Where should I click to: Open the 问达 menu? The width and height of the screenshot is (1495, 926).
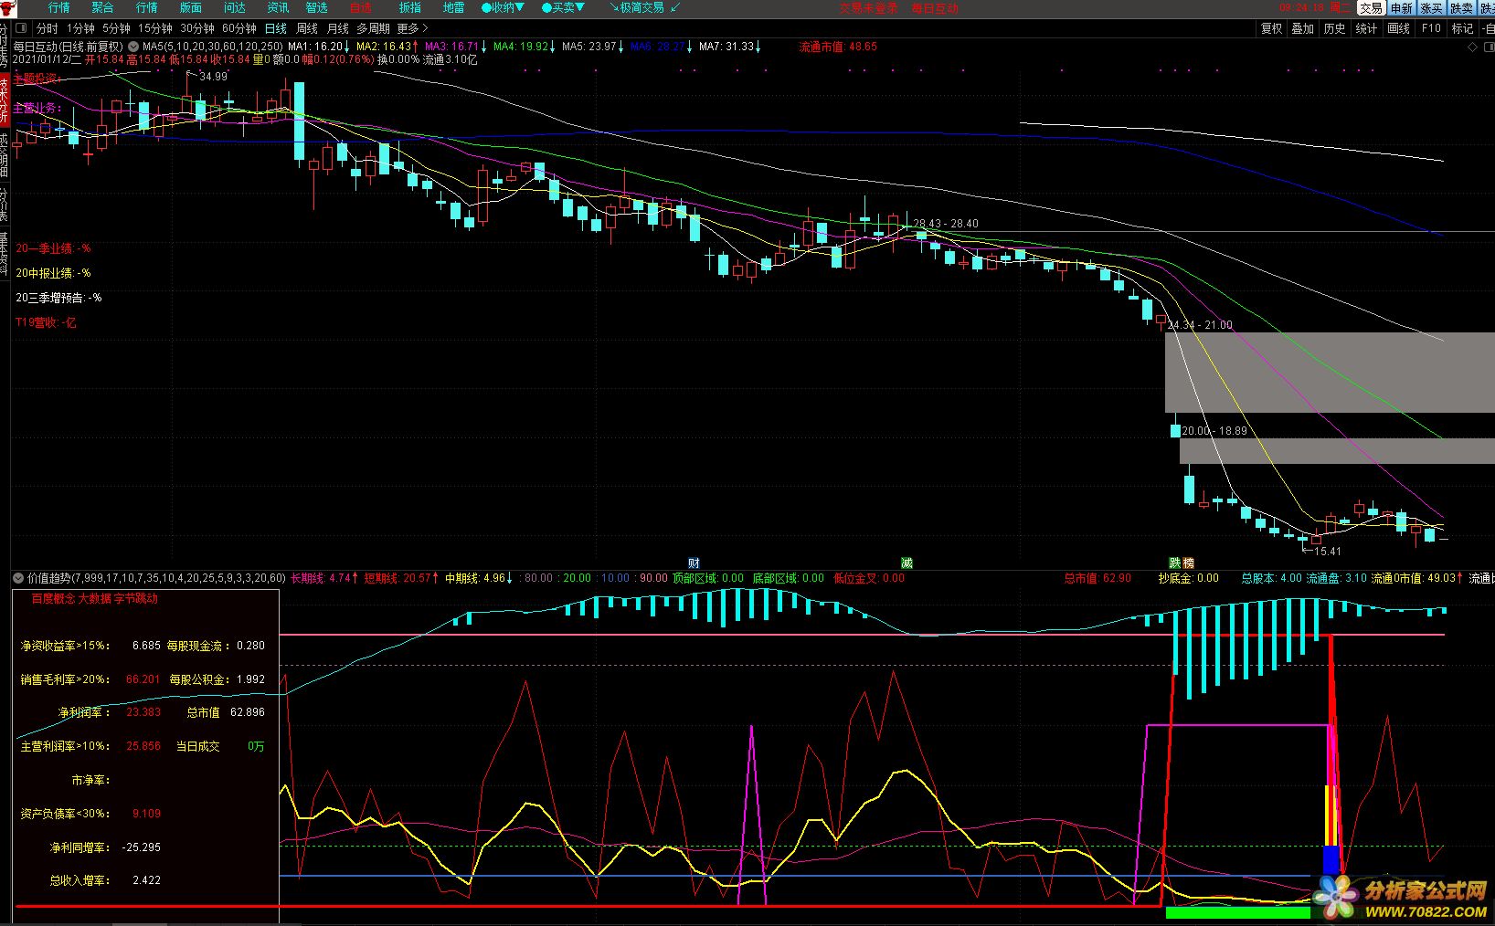tap(234, 7)
